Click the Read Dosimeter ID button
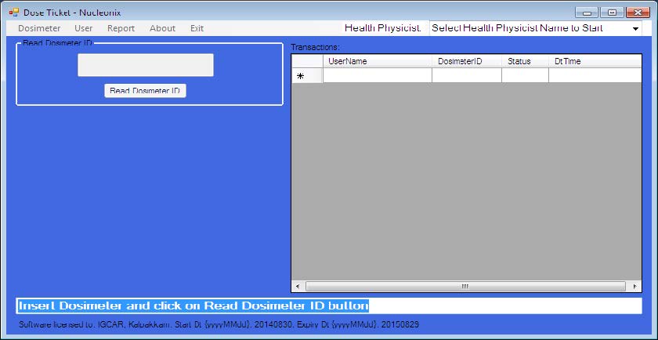This screenshot has width=658, height=340. pos(145,91)
